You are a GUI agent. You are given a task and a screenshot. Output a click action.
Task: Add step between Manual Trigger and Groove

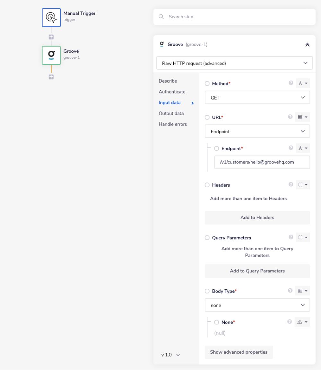click(x=51, y=37)
